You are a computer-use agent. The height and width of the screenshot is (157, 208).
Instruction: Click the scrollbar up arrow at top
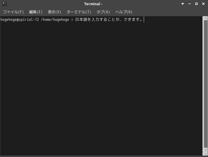206,18
